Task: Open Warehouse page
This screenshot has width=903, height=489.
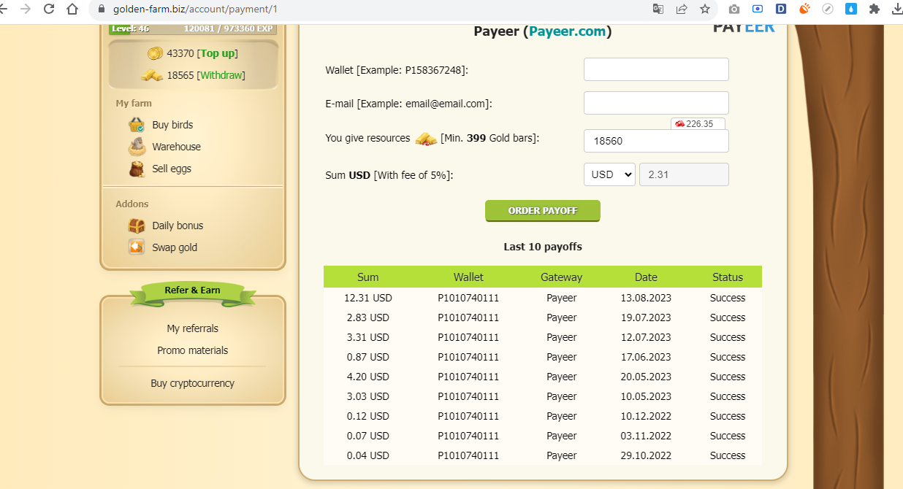Action: click(176, 147)
